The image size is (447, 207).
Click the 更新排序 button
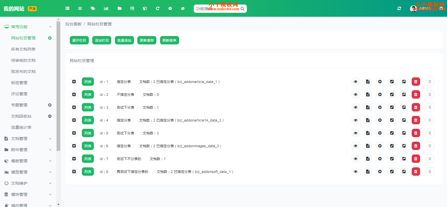[x=169, y=40]
